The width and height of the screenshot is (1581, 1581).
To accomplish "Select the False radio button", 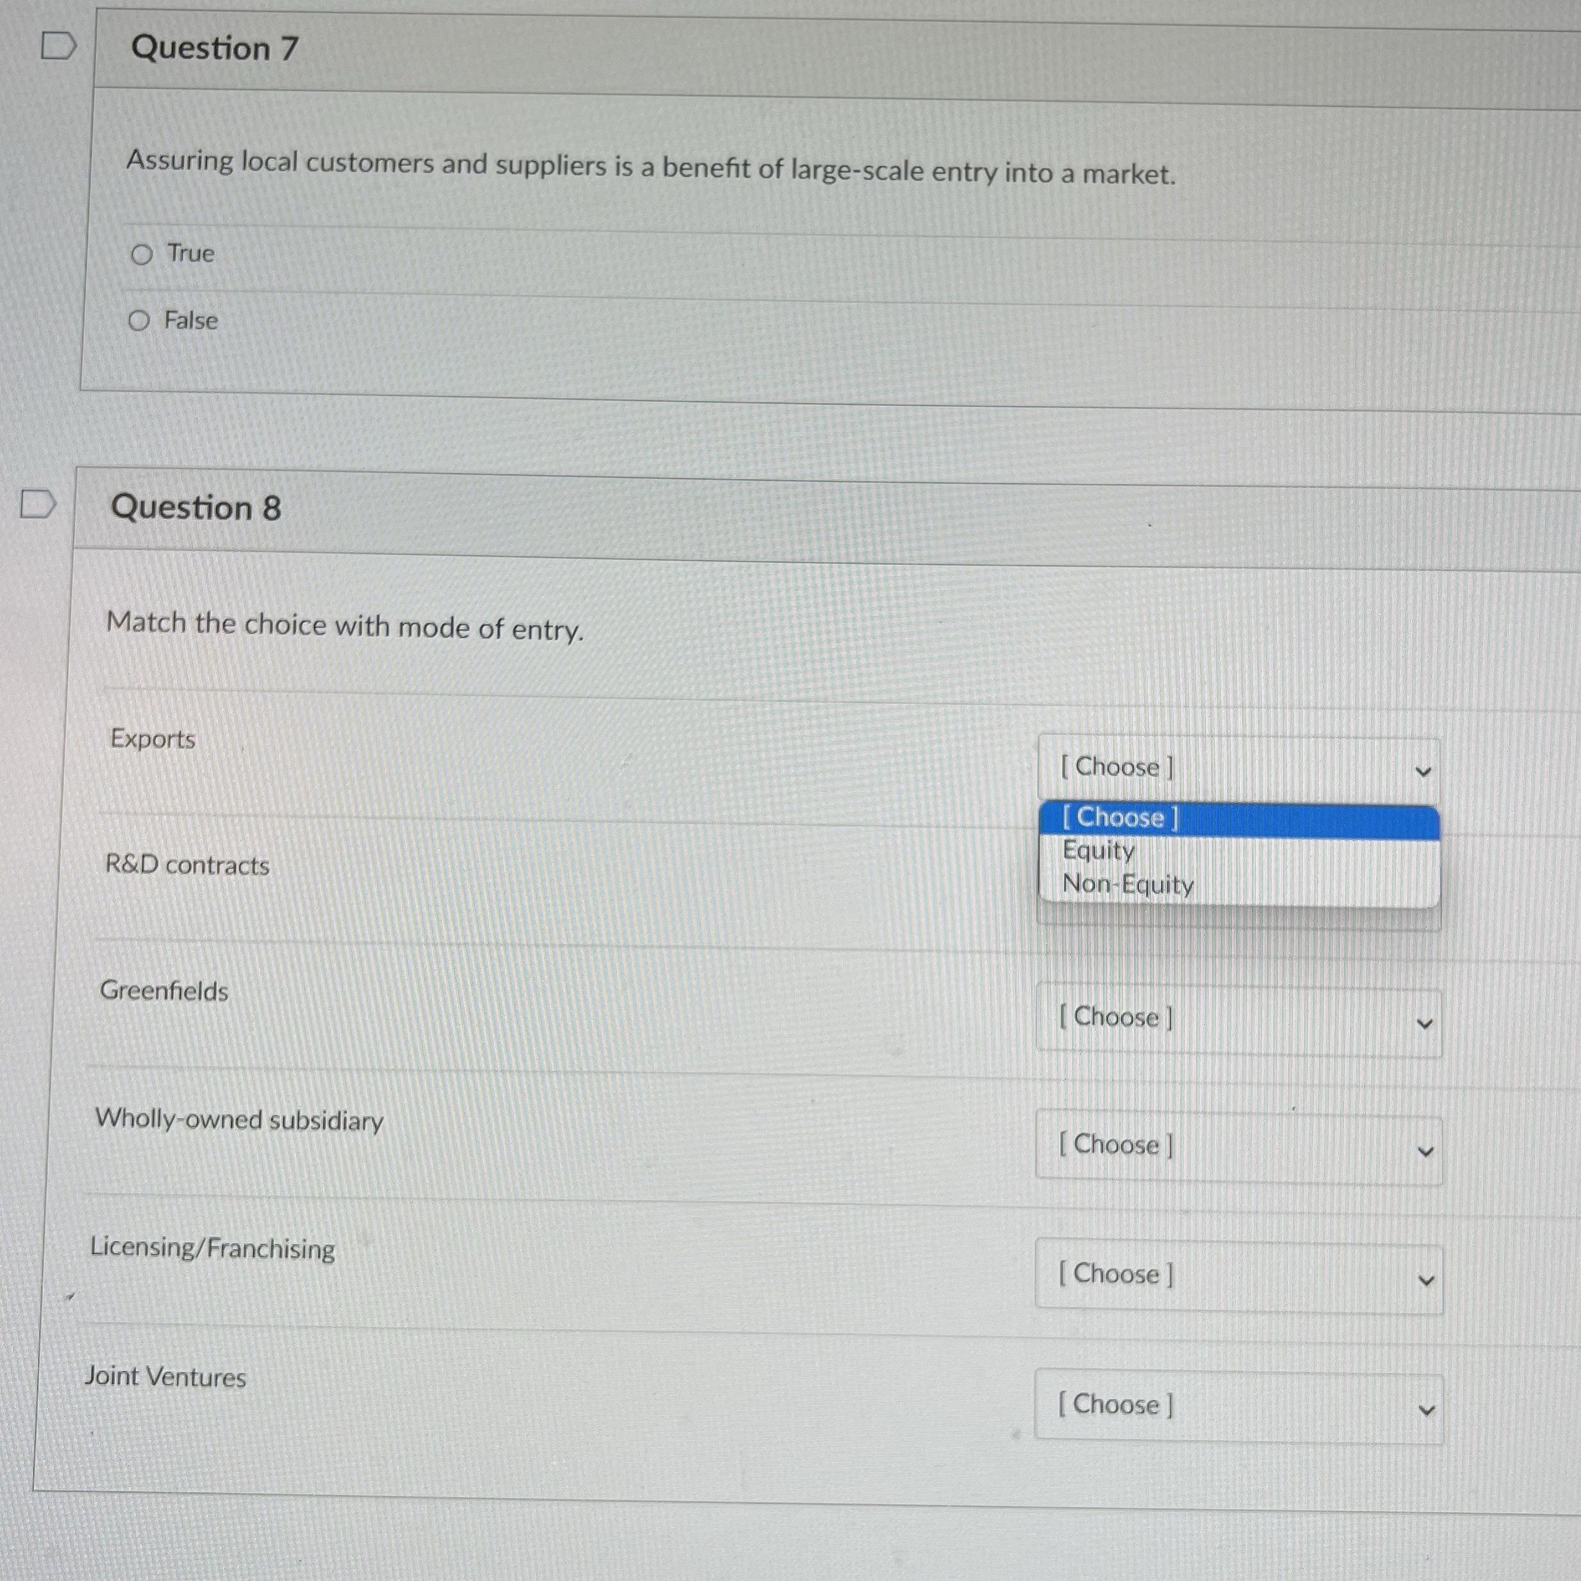I will click(139, 321).
